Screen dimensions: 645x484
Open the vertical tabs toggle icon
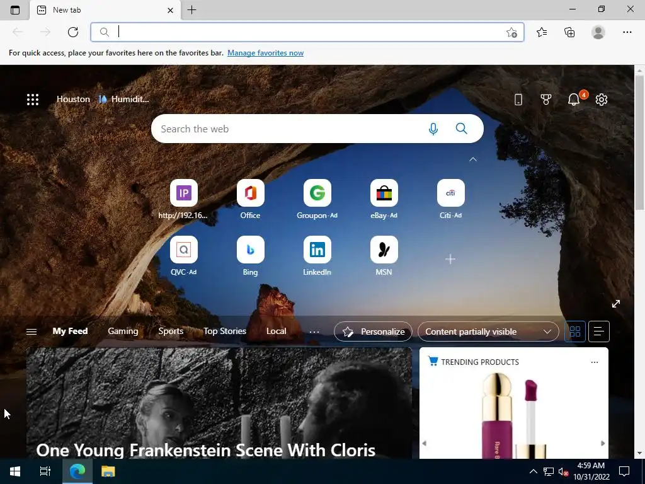click(15, 10)
